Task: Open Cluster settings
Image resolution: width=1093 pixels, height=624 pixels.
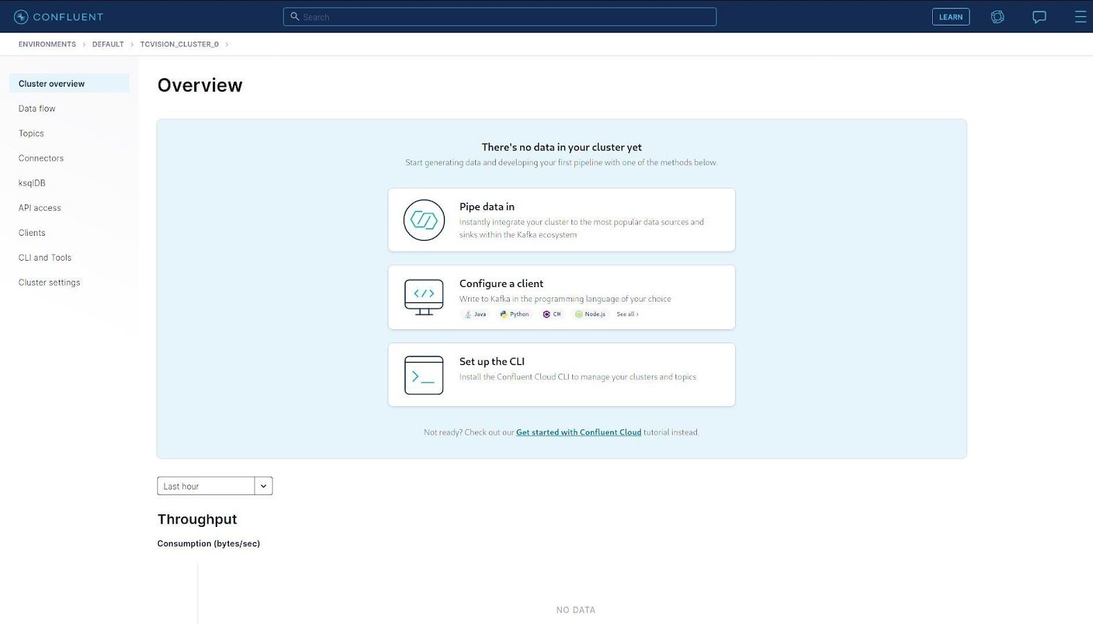Action: [x=49, y=283]
